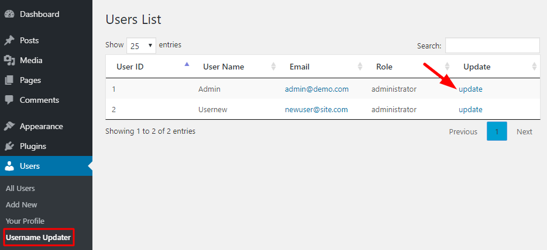
Task: Sort table by Email column
Action: [300, 67]
